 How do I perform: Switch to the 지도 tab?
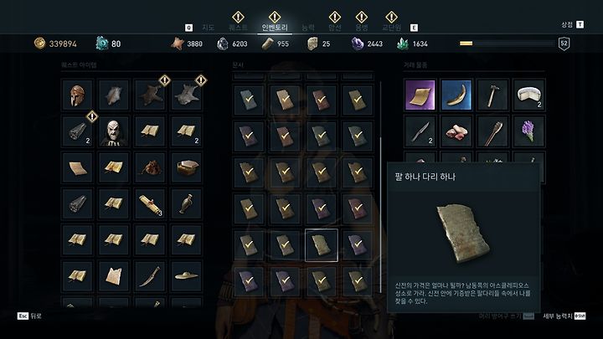pyautogui.click(x=208, y=28)
